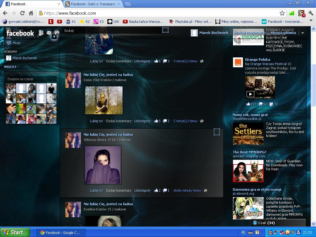The image size is (316, 237).
Task: View the 6 likes on the top post
Action: [157, 61]
